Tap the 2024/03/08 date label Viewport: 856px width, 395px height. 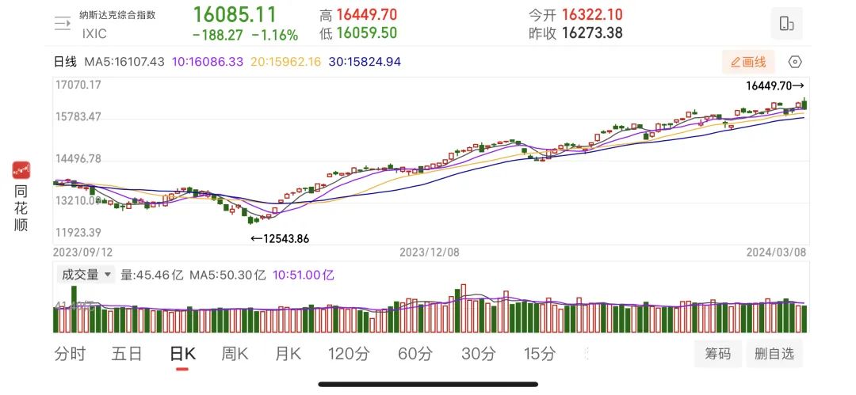[776, 252]
